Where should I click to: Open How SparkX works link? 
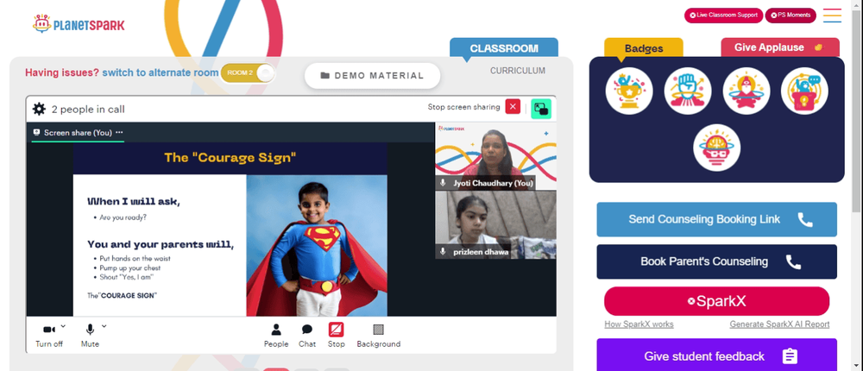[639, 324]
